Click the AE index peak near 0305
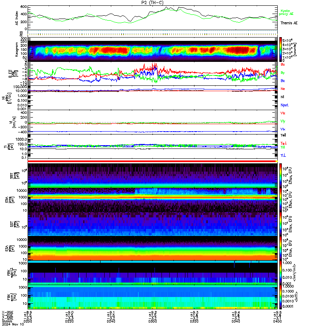The image size is (309, 330). (166, 7)
